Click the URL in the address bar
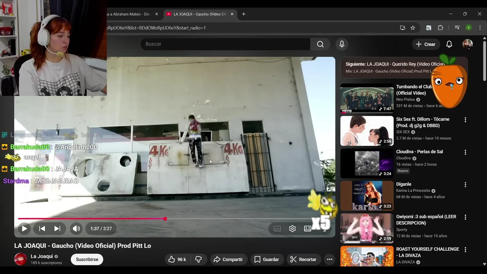This screenshot has height=274, width=487. pyautogui.click(x=156, y=28)
